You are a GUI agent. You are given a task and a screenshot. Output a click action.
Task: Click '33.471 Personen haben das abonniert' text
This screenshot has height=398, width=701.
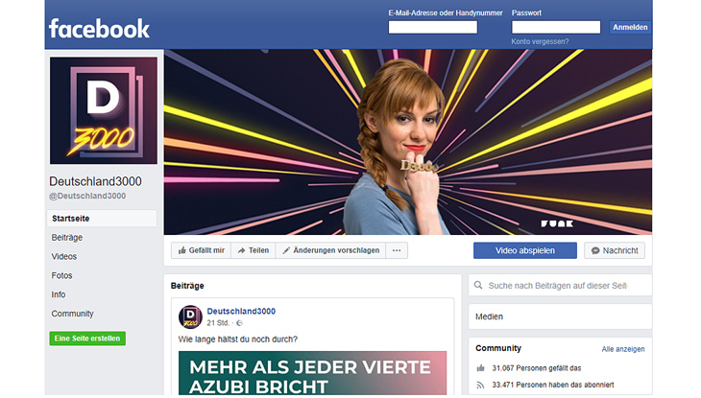[x=552, y=385]
